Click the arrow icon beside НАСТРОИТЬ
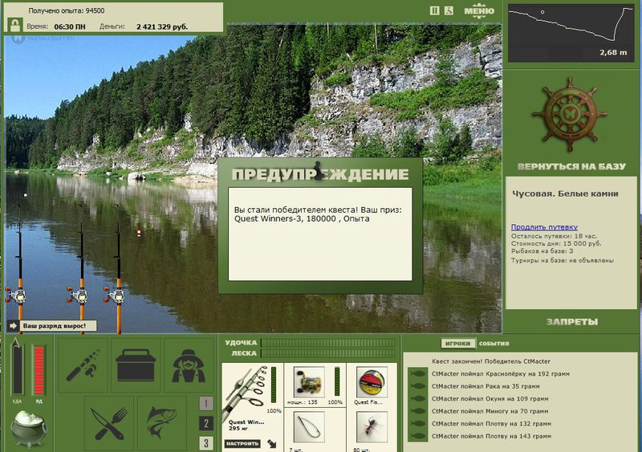Screen dimensions: 642x452 coord(272,443)
